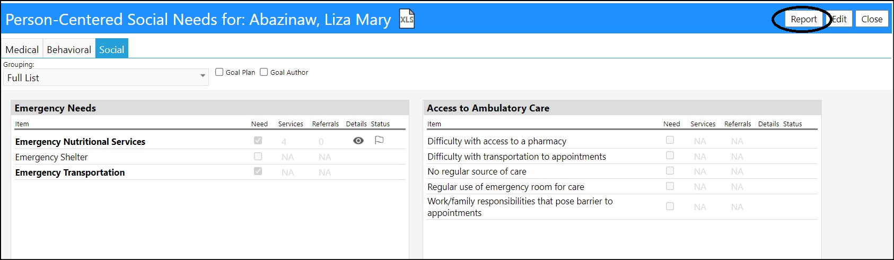Check need for Regular use of emergency room

(670, 186)
